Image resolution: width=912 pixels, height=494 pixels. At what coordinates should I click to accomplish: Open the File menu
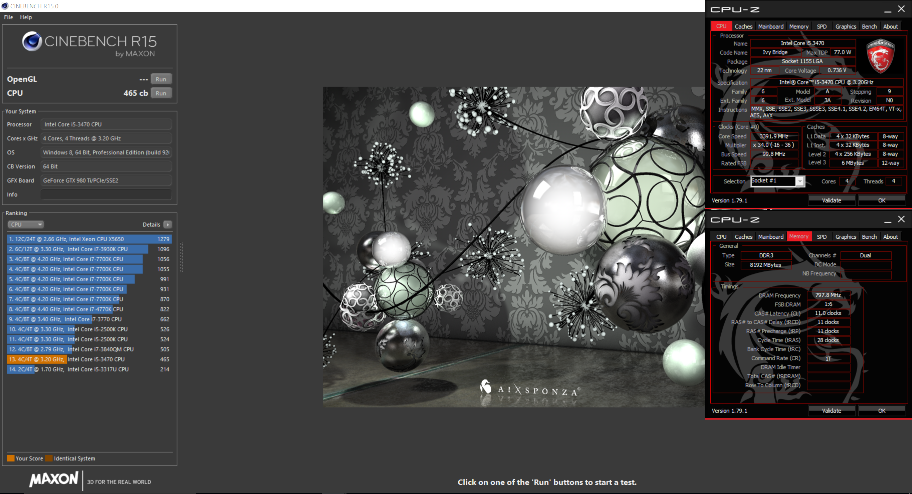(x=8, y=17)
